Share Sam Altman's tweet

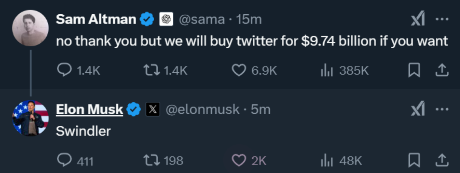[442, 70]
